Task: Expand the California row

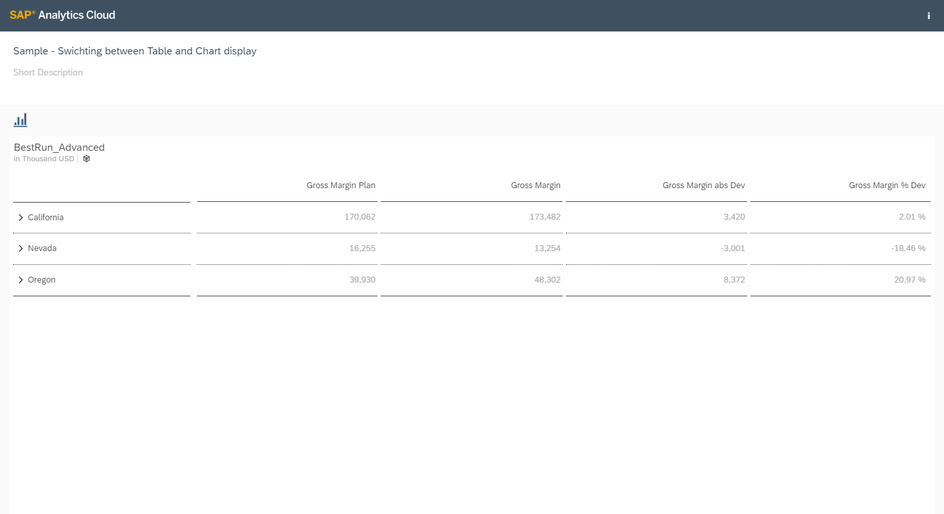Action: (20, 218)
